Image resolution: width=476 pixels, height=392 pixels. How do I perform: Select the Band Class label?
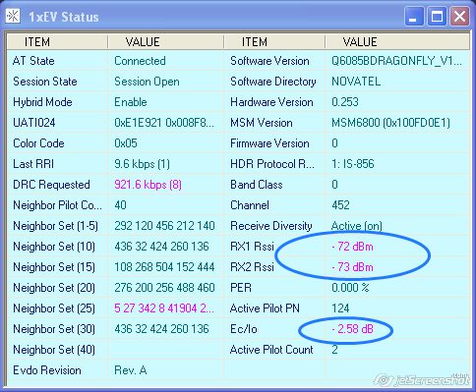(257, 185)
